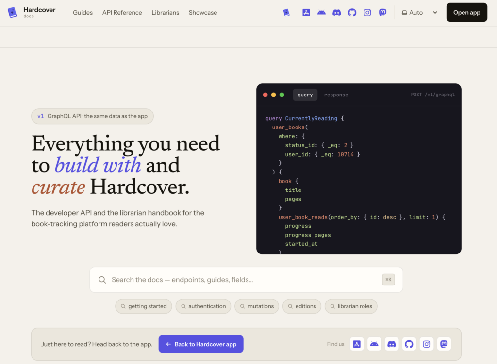Open API Reference in navigation

click(x=122, y=12)
